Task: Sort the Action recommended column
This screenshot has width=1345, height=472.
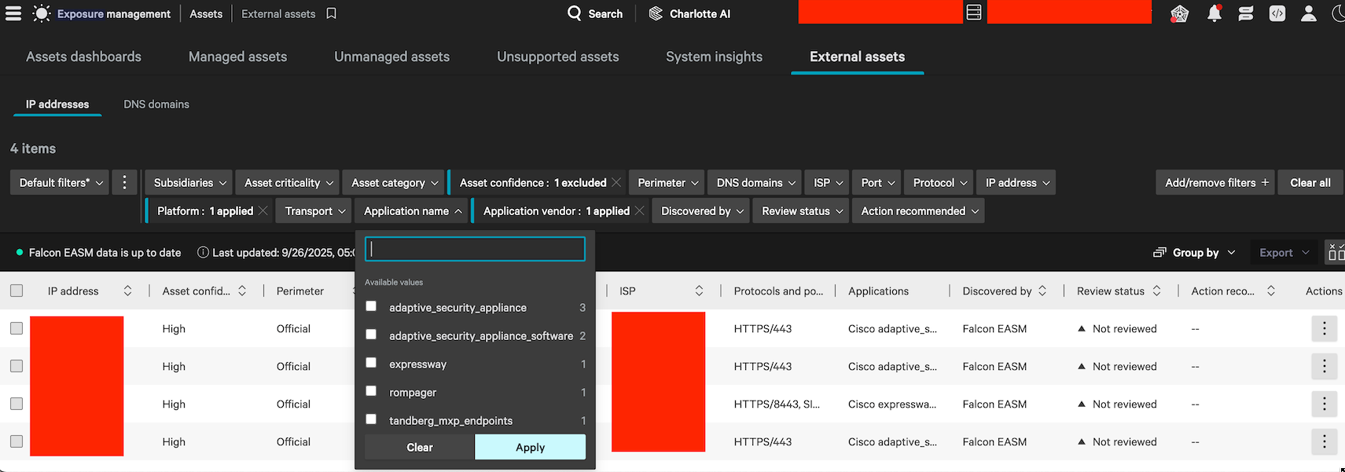Action: (x=1271, y=291)
